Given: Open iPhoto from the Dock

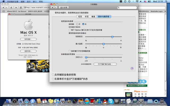Looking at the screenshot, I should click(x=63, y=101).
